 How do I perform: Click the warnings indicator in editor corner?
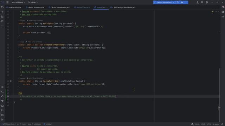213,12
